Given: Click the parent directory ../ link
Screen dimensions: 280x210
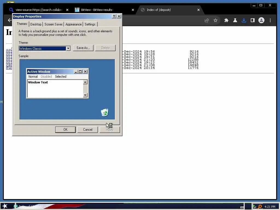Looking at the screenshot, I should 9,49.
